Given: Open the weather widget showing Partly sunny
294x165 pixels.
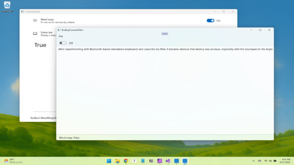Looking at the screenshot, I should click(13, 161).
